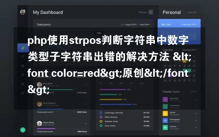Open the paint roller sidebar icon
219x137 pixels.
22,57
